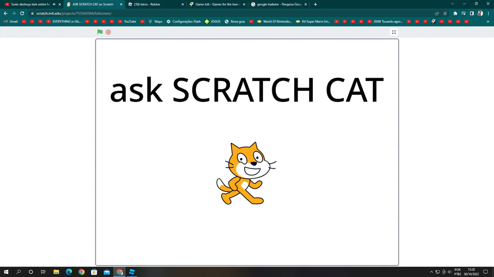Open the 'World Of Nintendo...' bookmark
This screenshot has height=277, width=494.
click(275, 22)
